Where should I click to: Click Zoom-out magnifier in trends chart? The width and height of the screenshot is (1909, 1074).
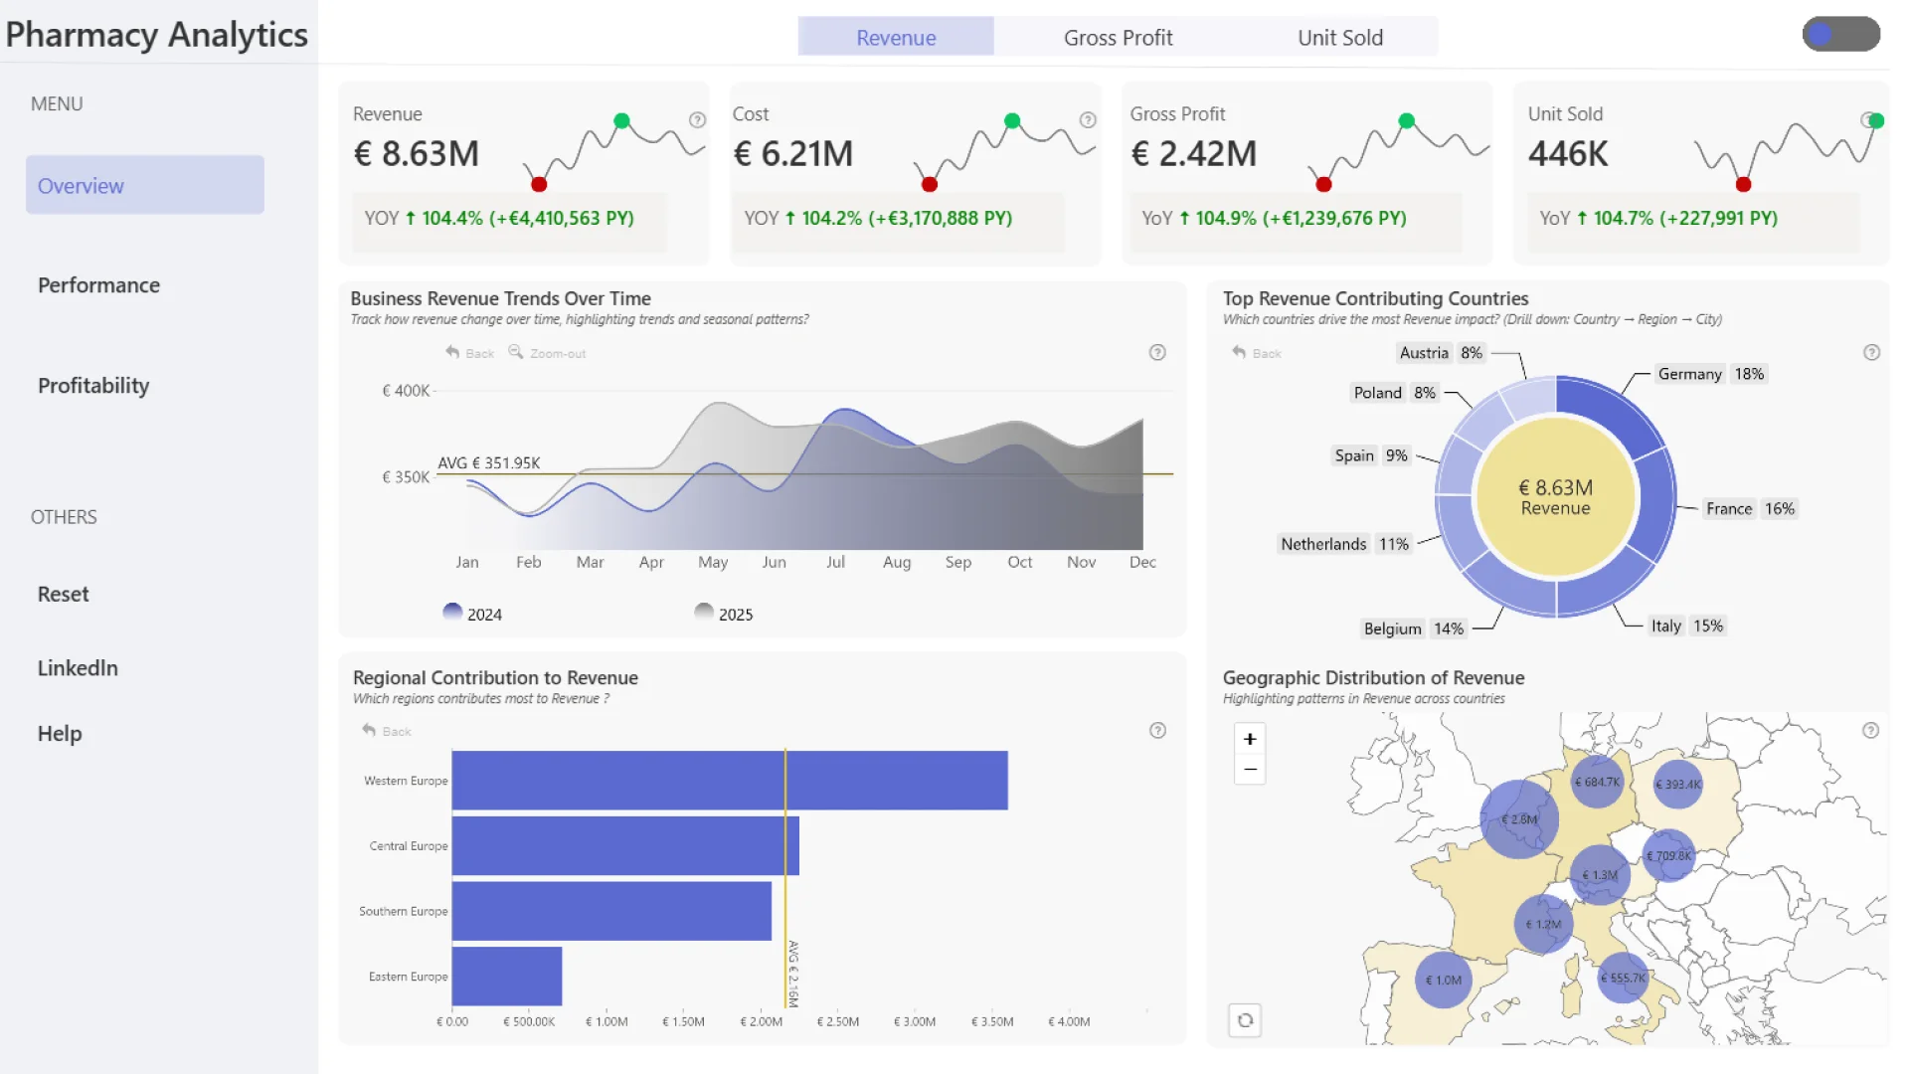pos(516,352)
